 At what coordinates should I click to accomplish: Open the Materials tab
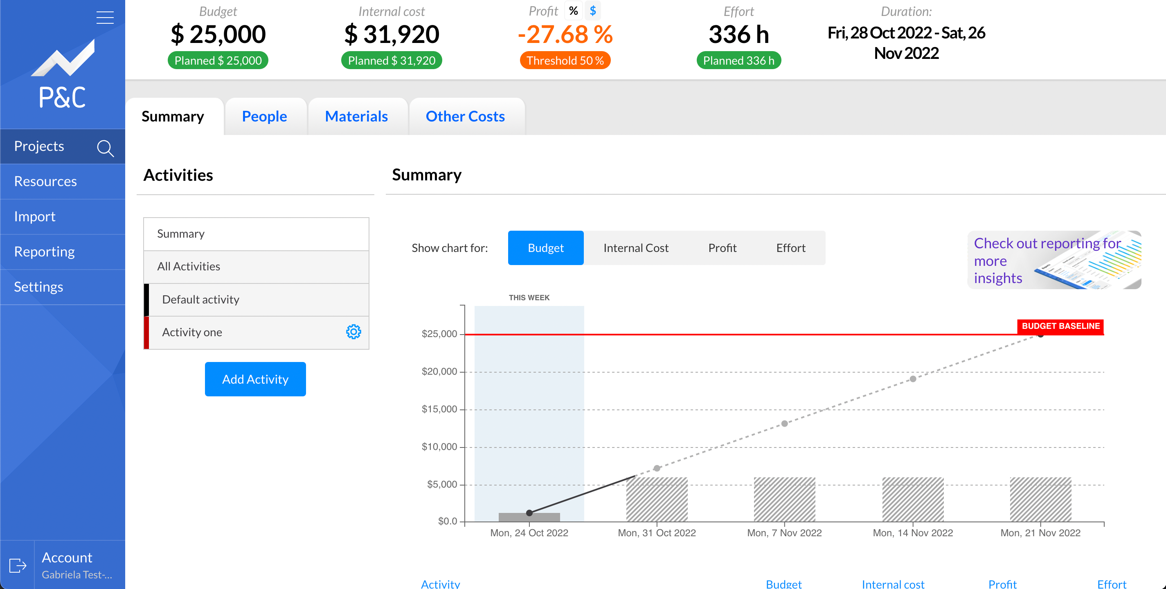coord(356,117)
